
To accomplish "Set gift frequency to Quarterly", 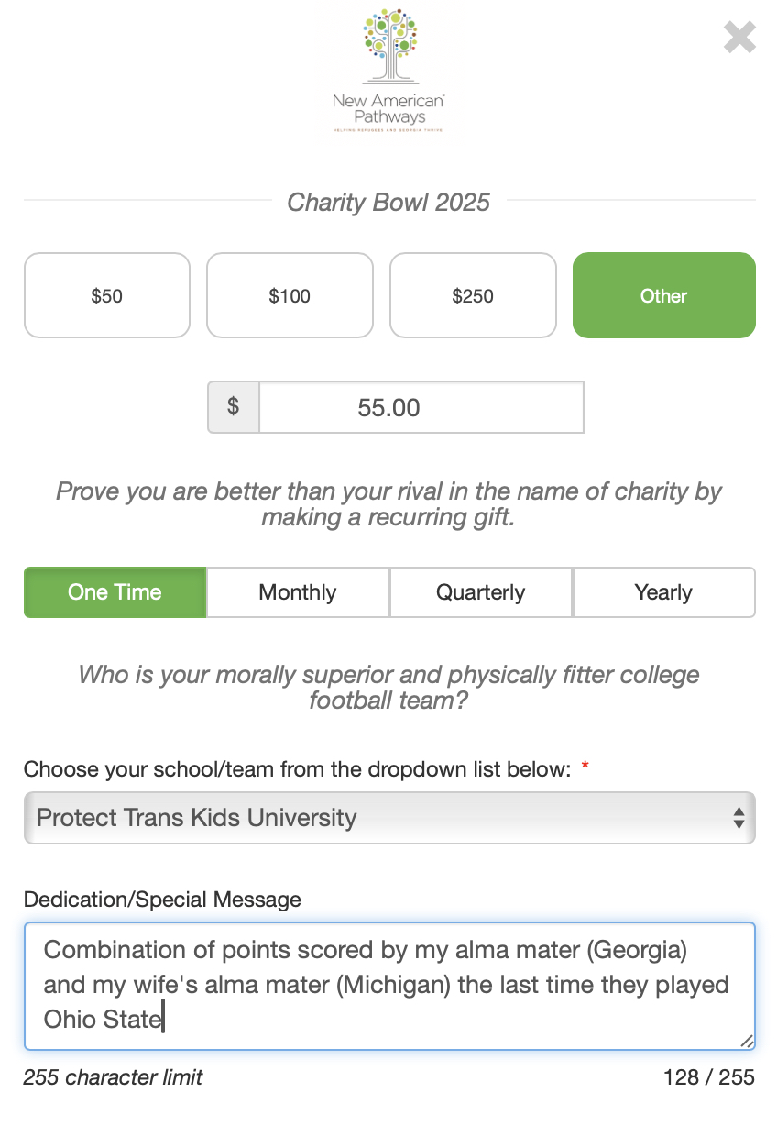I will click(x=480, y=592).
